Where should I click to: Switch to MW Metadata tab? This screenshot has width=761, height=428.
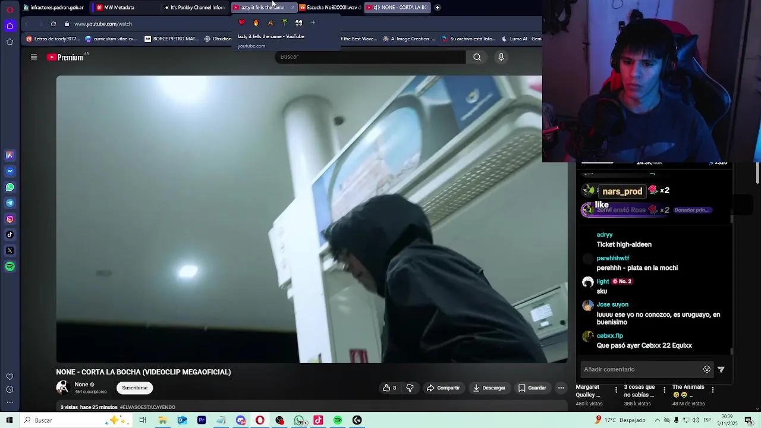tap(124, 7)
